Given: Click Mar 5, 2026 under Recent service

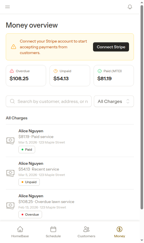Looking at the screenshot, I should pyautogui.click(x=42, y=175).
